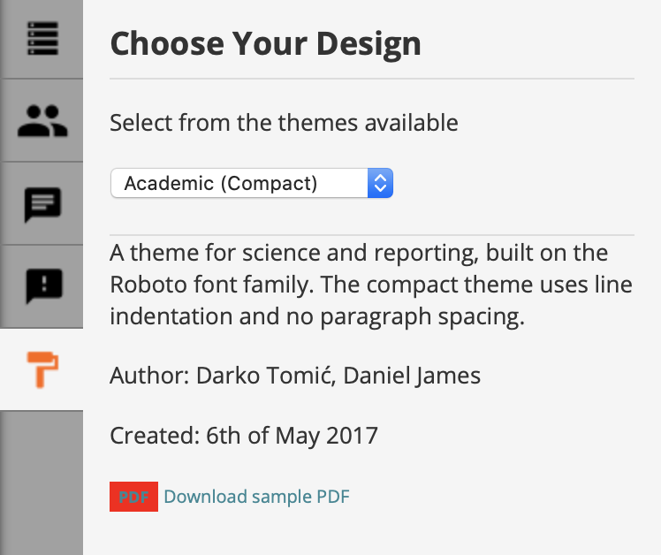Image resolution: width=661 pixels, height=555 pixels.
Task: Open the document outline list icon
Action: point(42,38)
